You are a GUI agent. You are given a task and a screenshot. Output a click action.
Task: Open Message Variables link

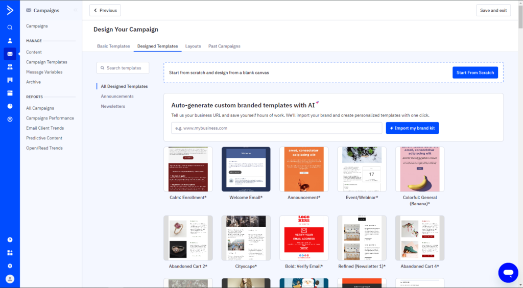(44, 72)
